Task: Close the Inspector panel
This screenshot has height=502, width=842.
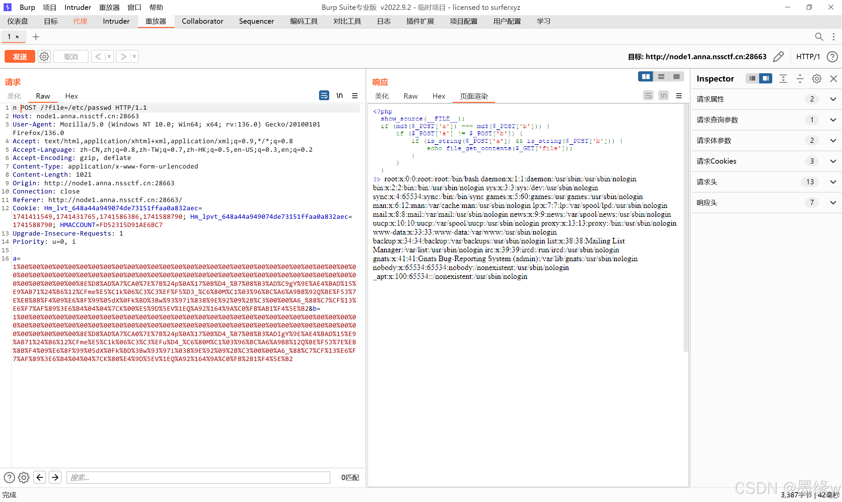Action: coord(833,79)
